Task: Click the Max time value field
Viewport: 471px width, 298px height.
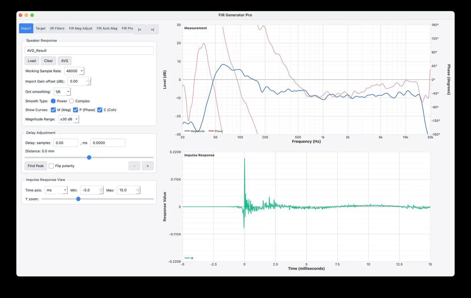Action: click(x=127, y=190)
